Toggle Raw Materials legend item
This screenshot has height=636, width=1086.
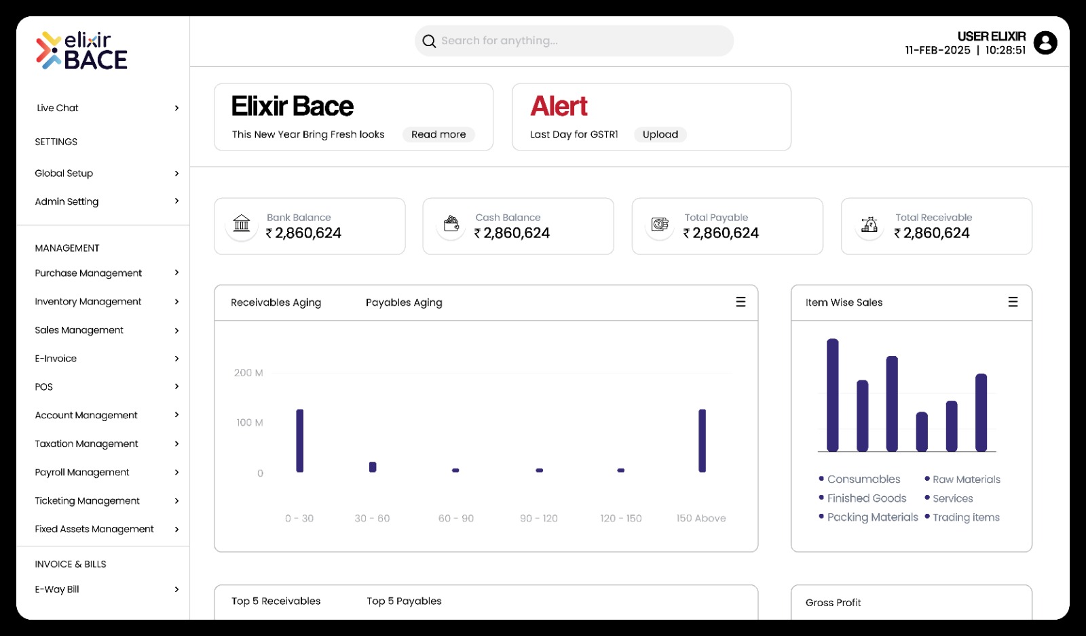tap(962, 479)
